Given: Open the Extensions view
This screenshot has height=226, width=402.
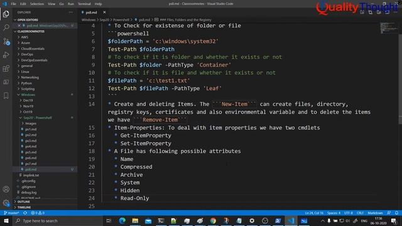Looking at the screenshot, I should pos(6,68).
